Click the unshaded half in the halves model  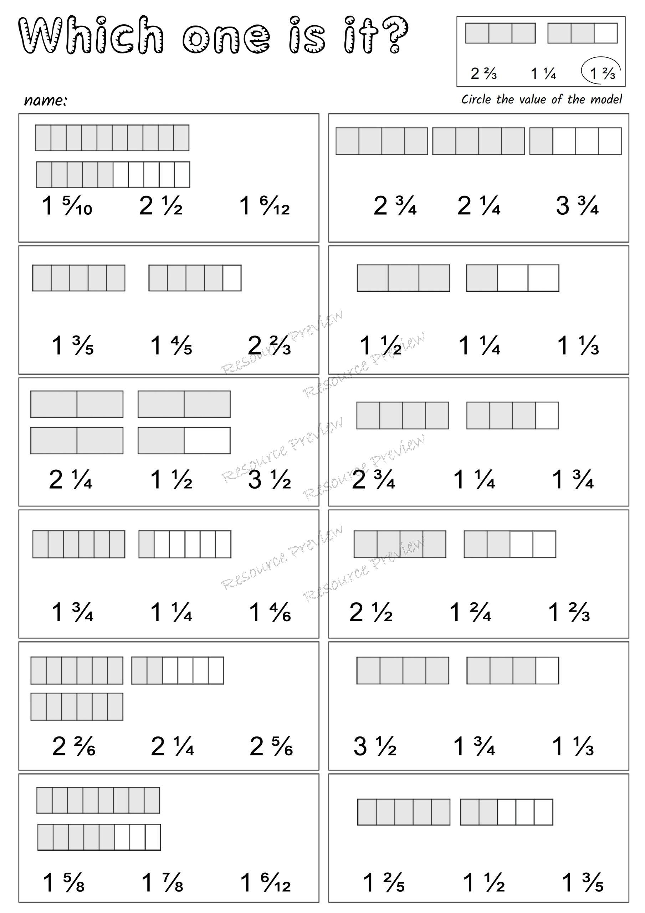(207, 440)
